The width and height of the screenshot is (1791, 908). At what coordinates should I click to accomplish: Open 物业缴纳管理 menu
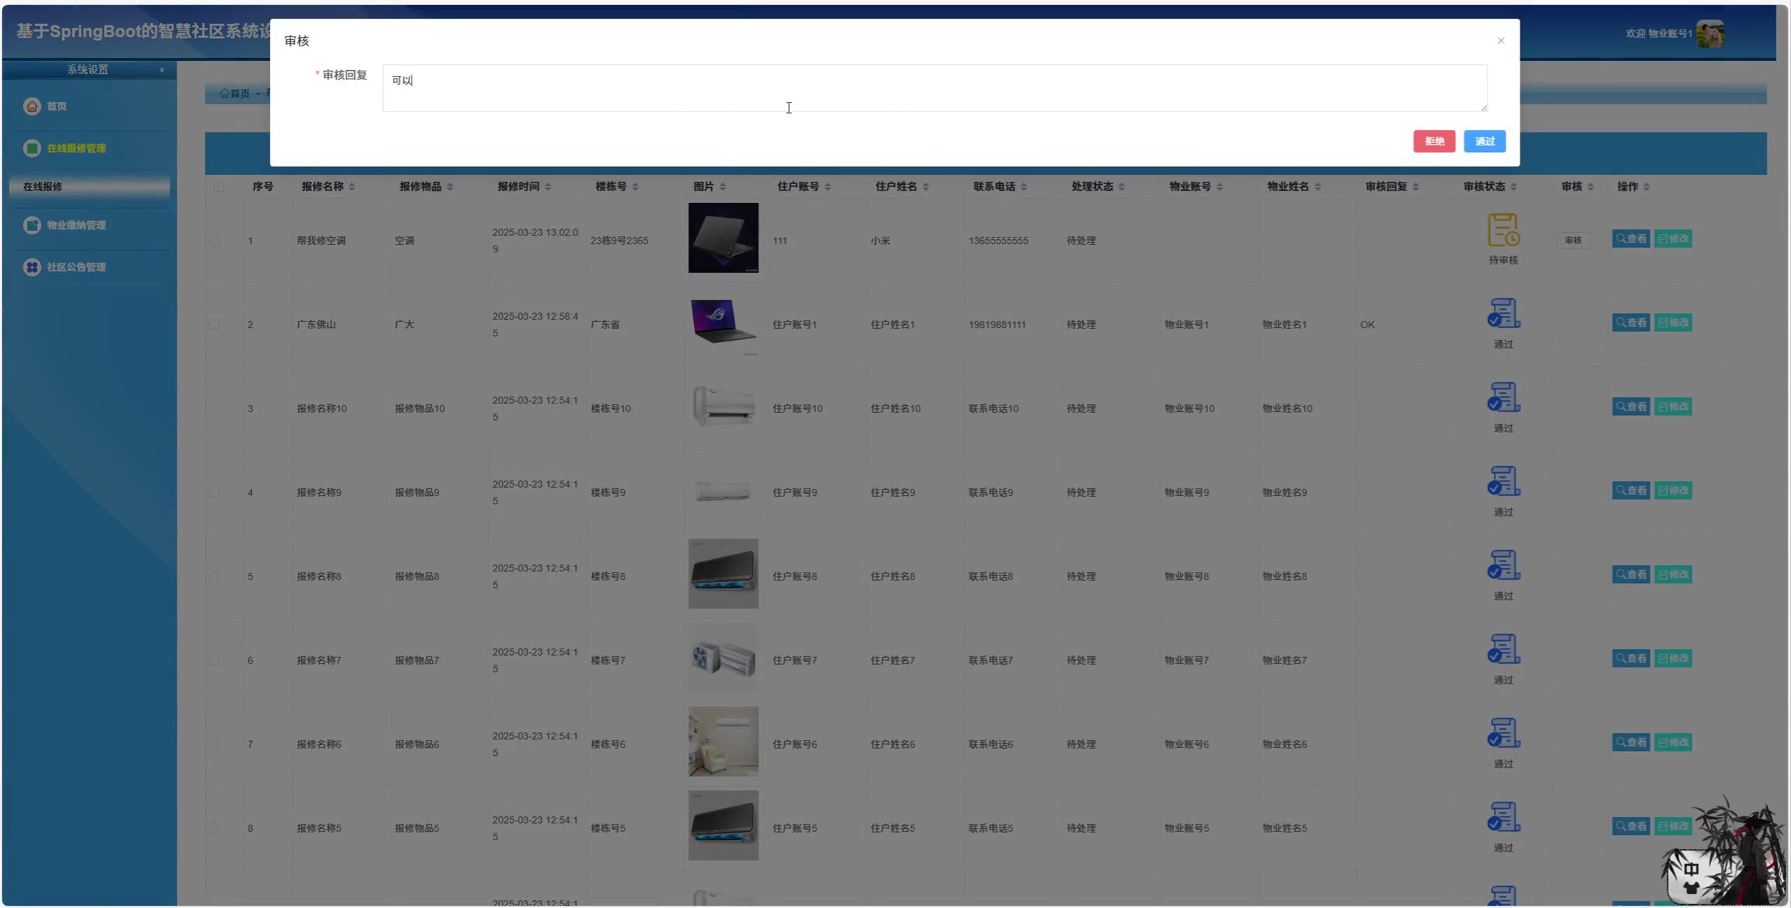(76, 225)
